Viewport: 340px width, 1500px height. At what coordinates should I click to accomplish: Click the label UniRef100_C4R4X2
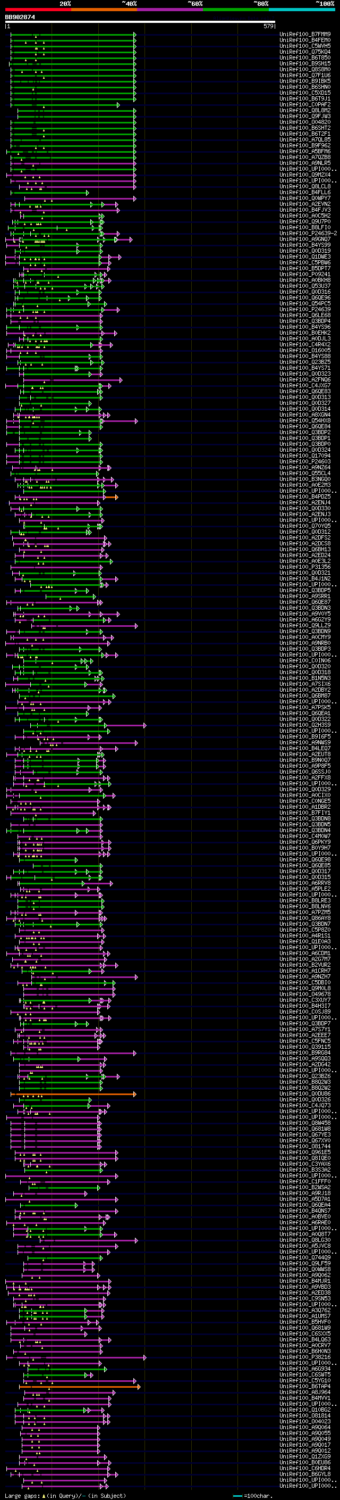coord(305,345)
